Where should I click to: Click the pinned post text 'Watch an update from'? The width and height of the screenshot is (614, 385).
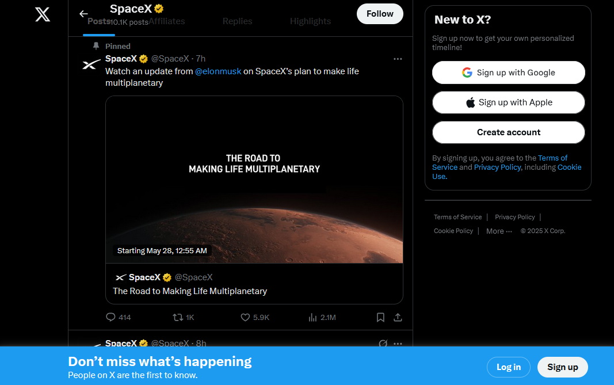click(x=149, y=71)
